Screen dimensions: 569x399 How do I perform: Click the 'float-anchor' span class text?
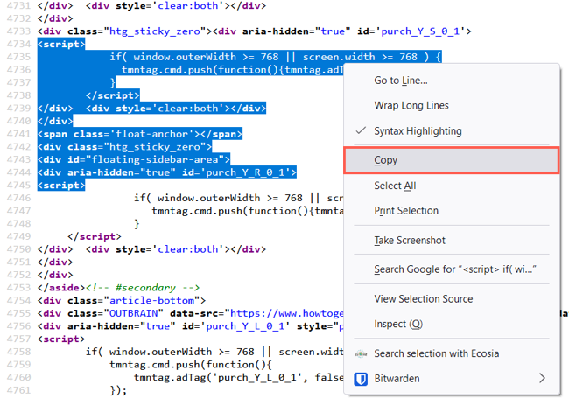(x=155, y=134)
